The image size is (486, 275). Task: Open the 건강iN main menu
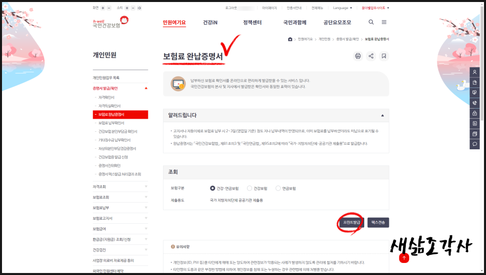tap(210, 22)
